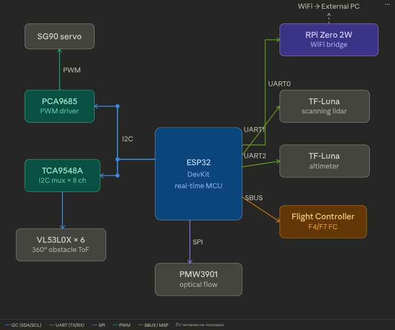395x330 pixels.
Task: Select the PMW3901 optical flow block
Action: pyautogui.click(x=199, y=279)
